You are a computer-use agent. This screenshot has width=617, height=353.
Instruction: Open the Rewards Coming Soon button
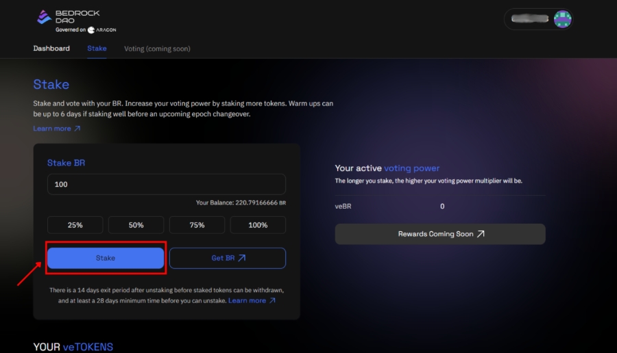[x=440, y=234]
